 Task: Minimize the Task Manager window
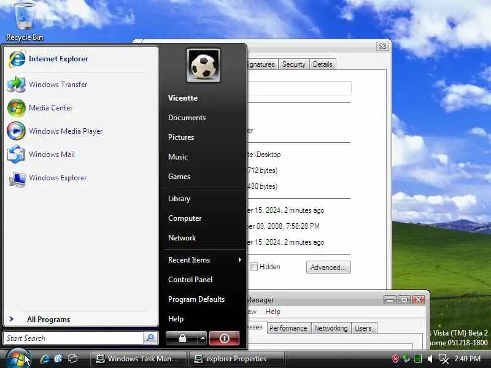[390, 300]
